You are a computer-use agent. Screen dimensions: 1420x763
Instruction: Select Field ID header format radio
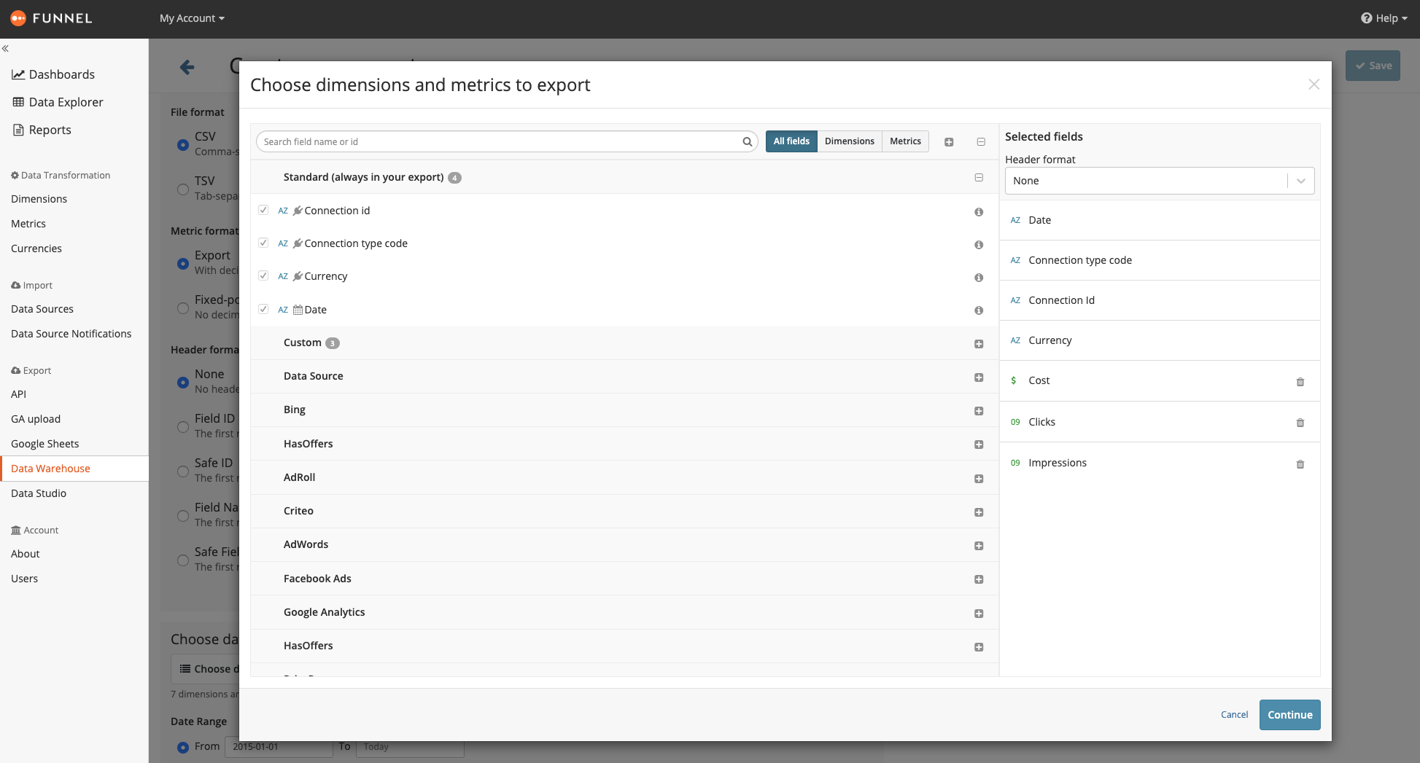(183, 426)
